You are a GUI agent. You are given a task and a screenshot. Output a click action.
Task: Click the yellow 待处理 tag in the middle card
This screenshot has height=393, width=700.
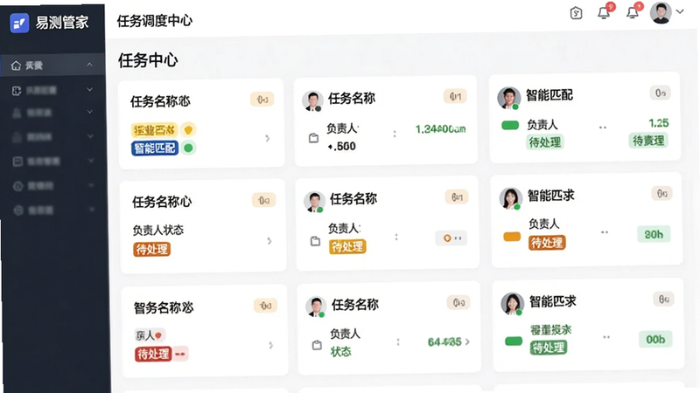click(x=347, y=246)
